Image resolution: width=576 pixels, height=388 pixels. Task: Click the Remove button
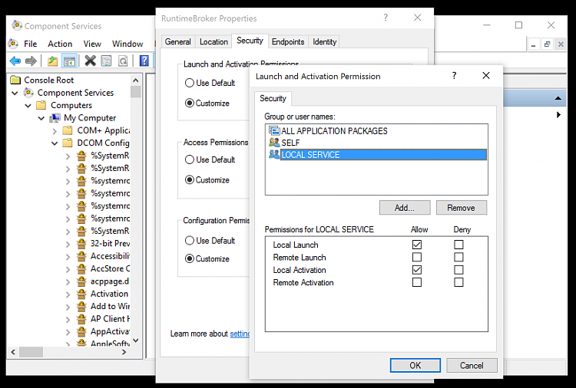pos(461,208)
